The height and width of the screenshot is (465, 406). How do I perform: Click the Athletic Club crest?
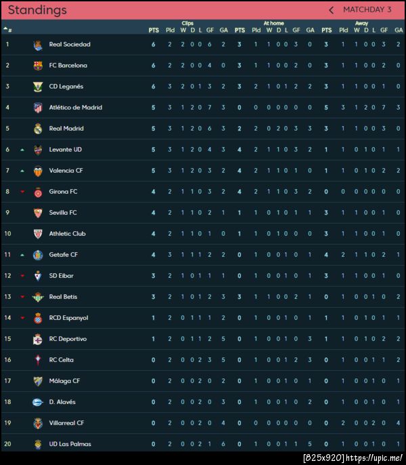[x=38, y=234]
